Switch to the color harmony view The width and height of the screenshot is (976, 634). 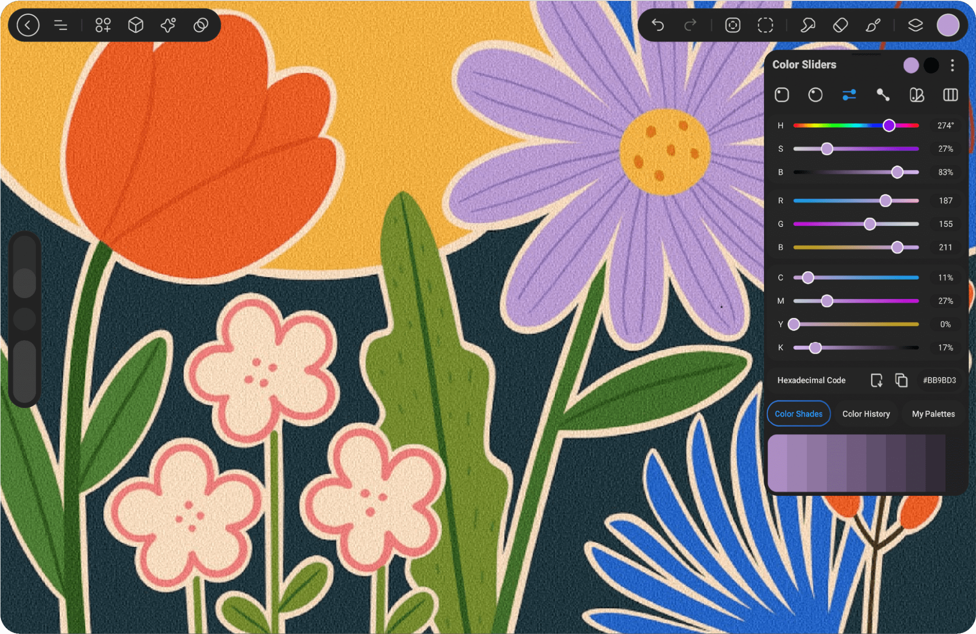pos(916,95)
